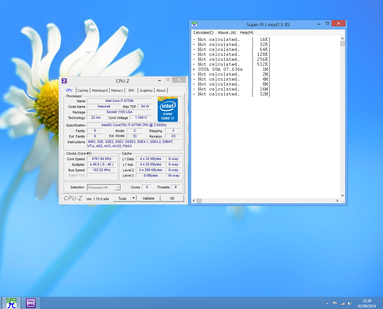Switch to the Mainboard tab in CPU-Z
The height and width of the screenshot is (309, 383).
(100, 90)
